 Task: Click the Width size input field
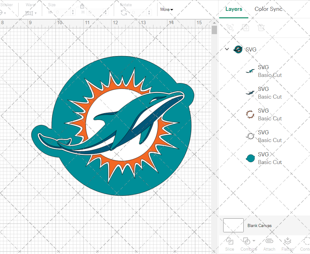tap(62, 12)
